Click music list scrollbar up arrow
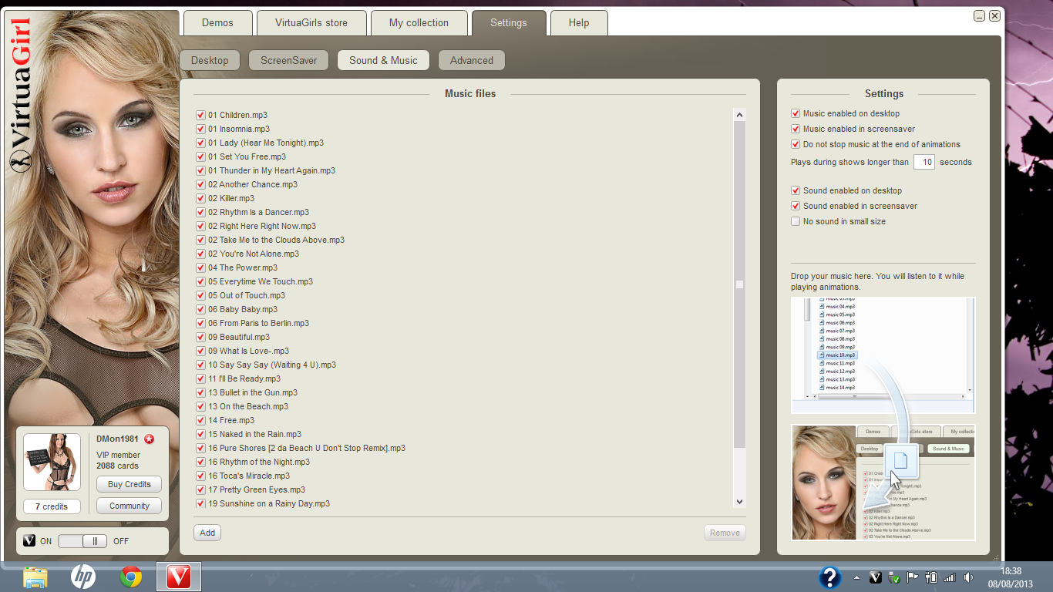 point(739,115)
